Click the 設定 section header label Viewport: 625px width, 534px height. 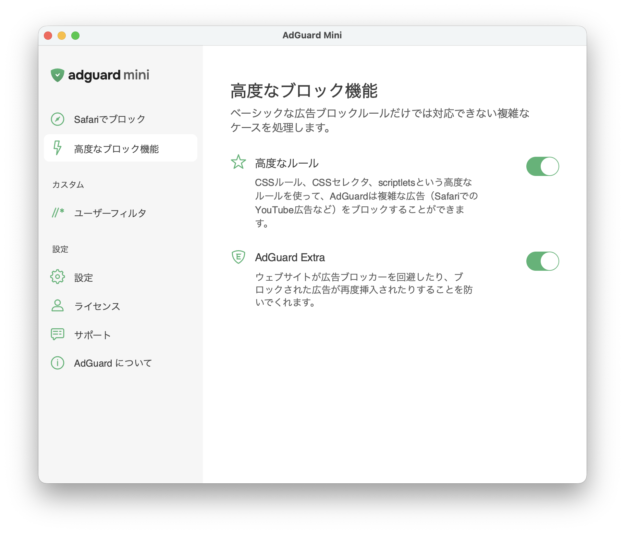60,249
